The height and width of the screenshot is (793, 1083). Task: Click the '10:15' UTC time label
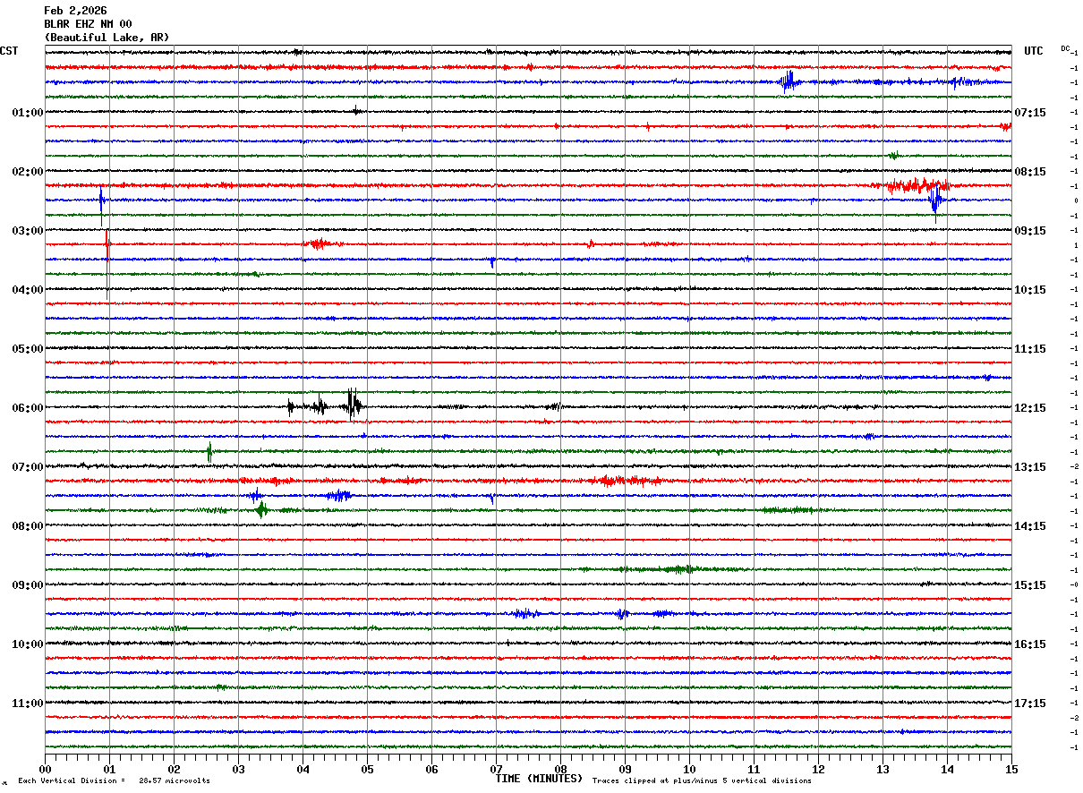tap(1031, 290)
